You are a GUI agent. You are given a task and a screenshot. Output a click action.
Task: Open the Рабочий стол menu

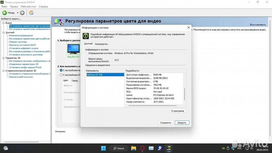tap(28, 6)
